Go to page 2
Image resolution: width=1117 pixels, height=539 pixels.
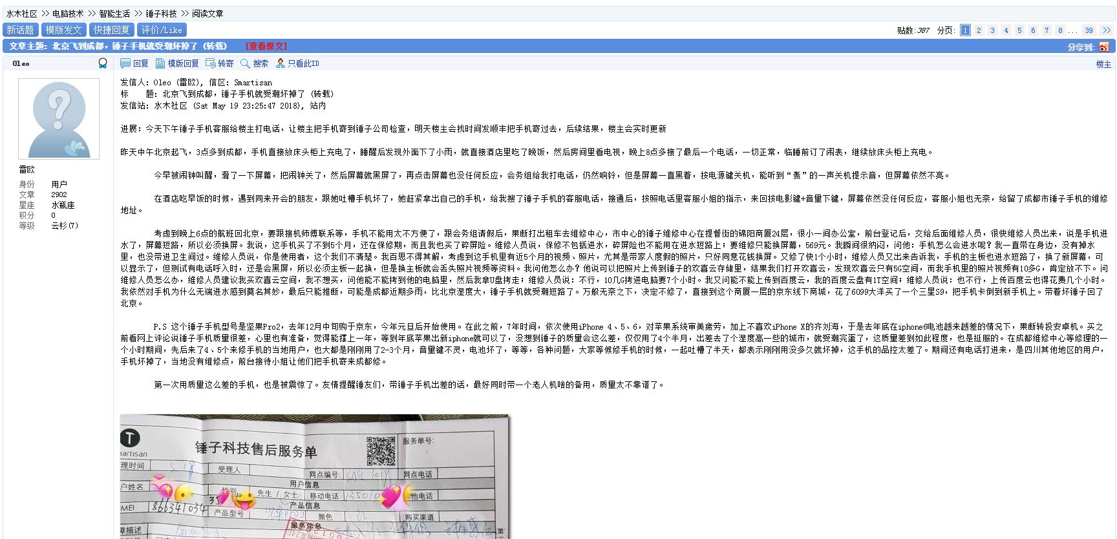(979, 30)
